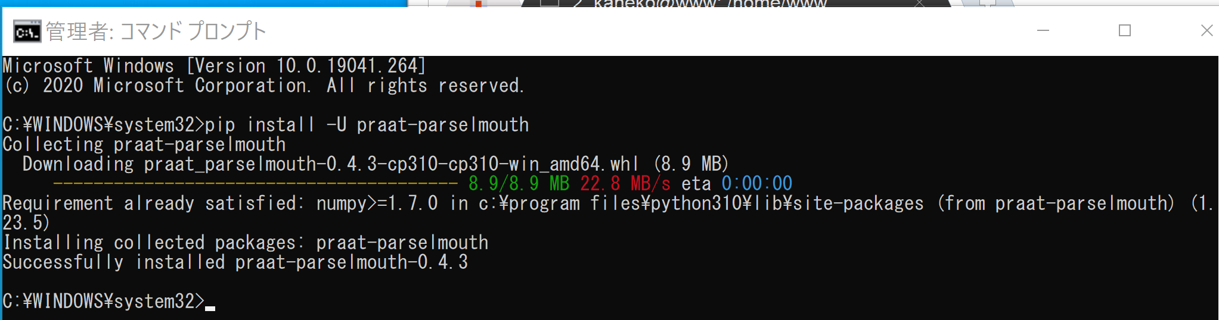This screenshot has width=1219, height=320.
Task: Click the green 8.9/8.9 MB text
Action: click(519, 183)
